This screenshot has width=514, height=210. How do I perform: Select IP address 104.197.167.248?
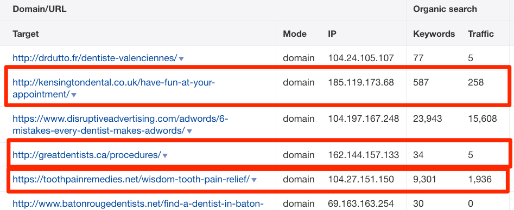[364, 119]
